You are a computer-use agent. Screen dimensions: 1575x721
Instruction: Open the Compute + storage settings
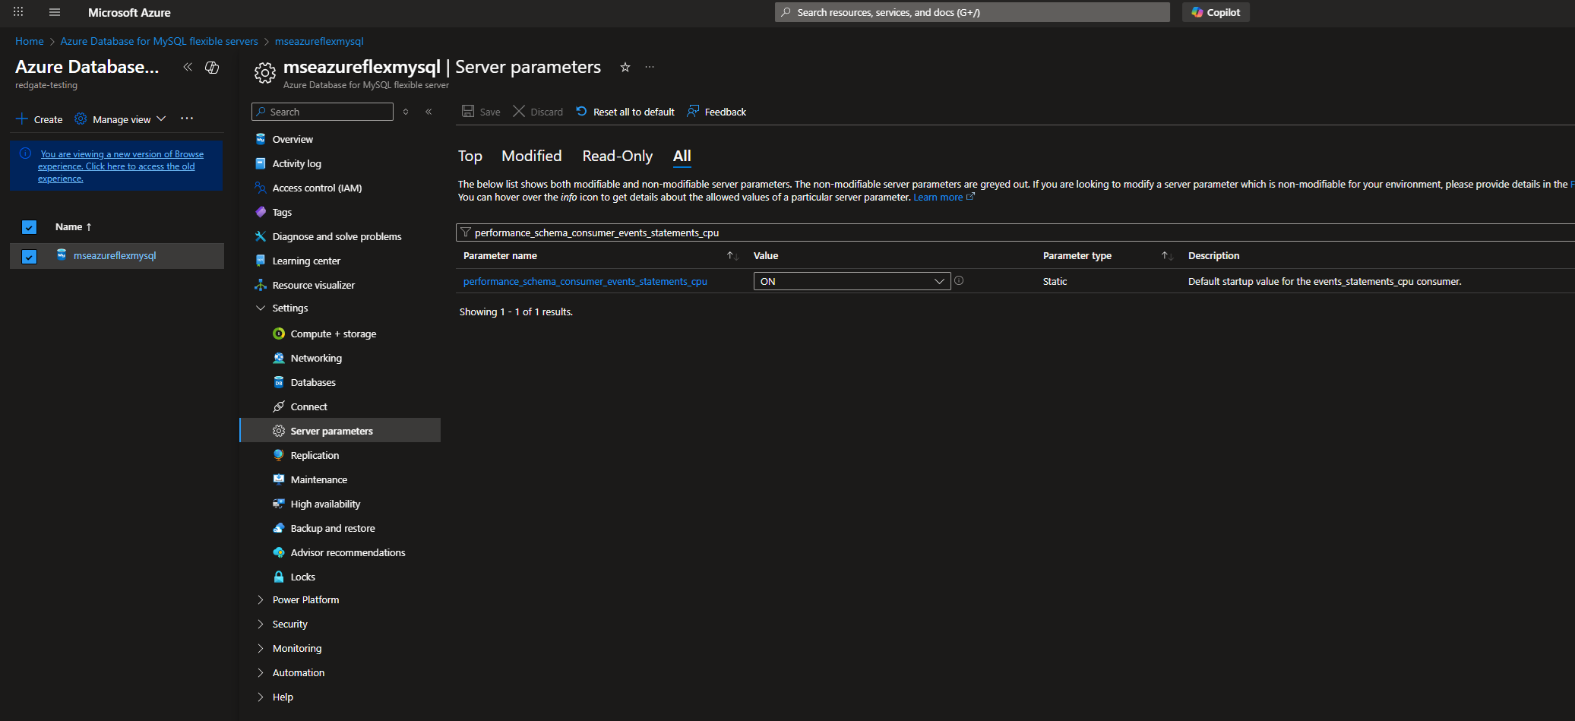coord(333,334)
